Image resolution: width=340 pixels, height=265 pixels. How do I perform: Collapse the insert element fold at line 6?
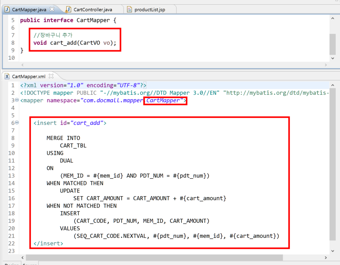[17, 122]
